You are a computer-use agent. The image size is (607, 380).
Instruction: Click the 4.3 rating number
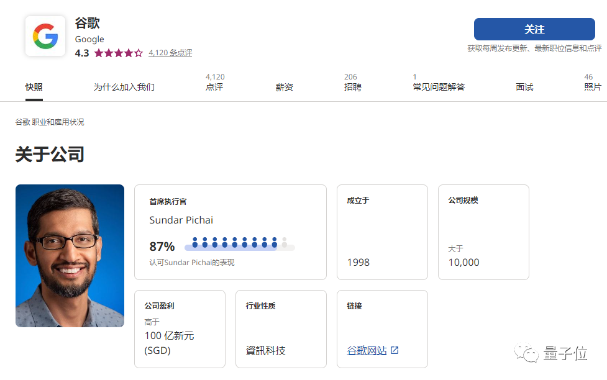81,53
